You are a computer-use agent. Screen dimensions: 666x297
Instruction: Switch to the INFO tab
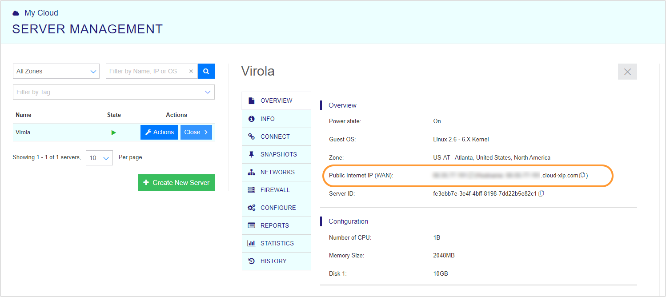(277, 119)
